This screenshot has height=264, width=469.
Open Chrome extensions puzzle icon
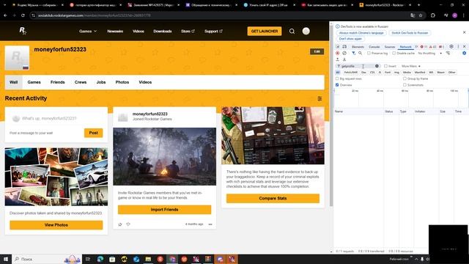[x=433, y=15]
